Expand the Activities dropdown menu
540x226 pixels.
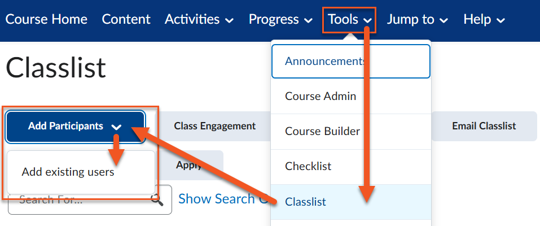point(199,19)
